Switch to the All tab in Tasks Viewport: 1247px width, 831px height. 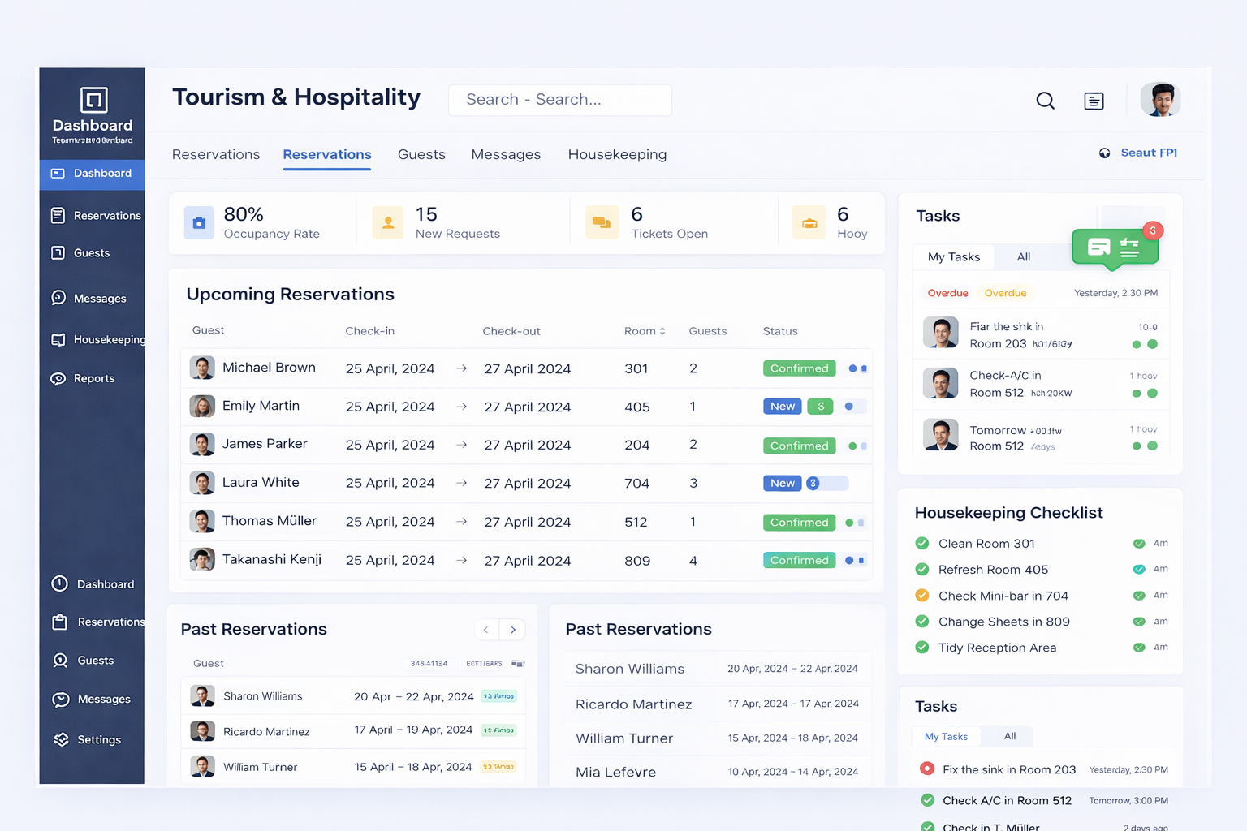tap(1023, 256)
